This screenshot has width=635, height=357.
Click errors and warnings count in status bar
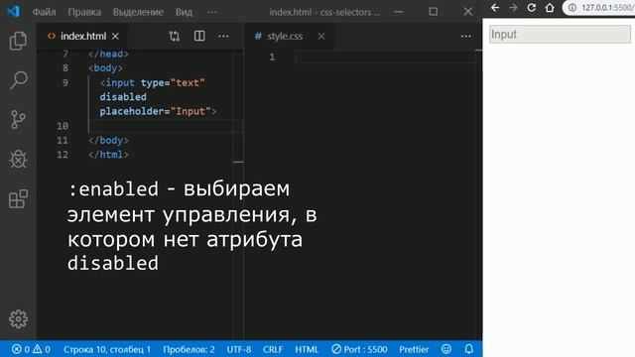coord(31,349)
